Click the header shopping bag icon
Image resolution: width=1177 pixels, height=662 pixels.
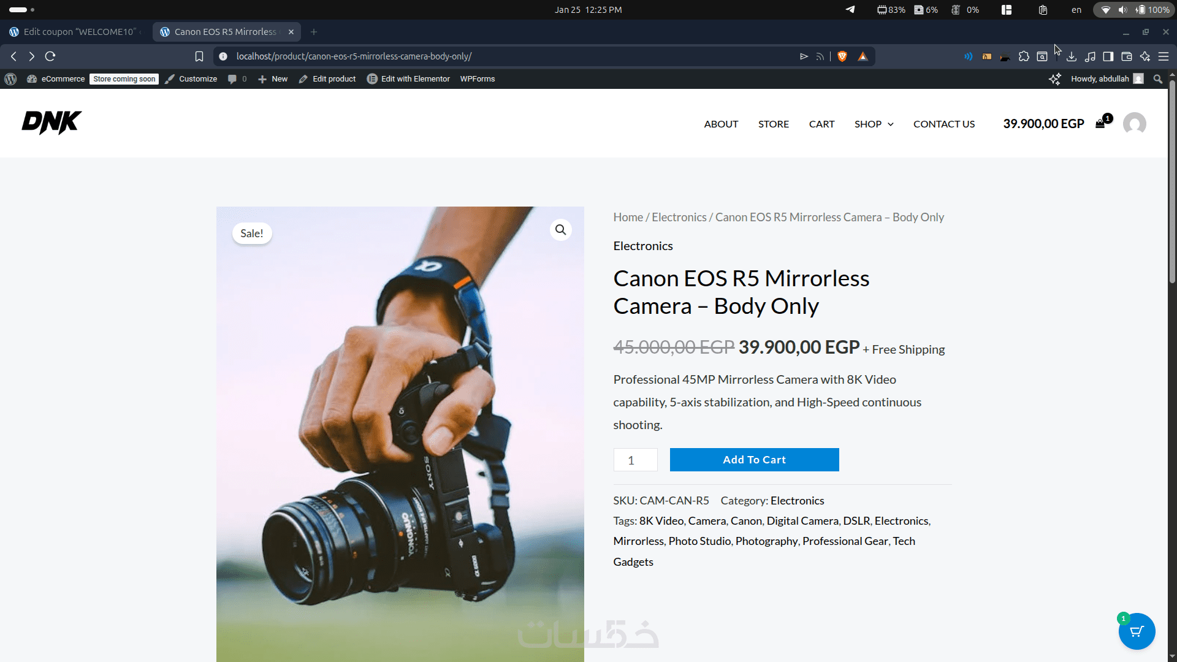click(x=1100, y=124)
